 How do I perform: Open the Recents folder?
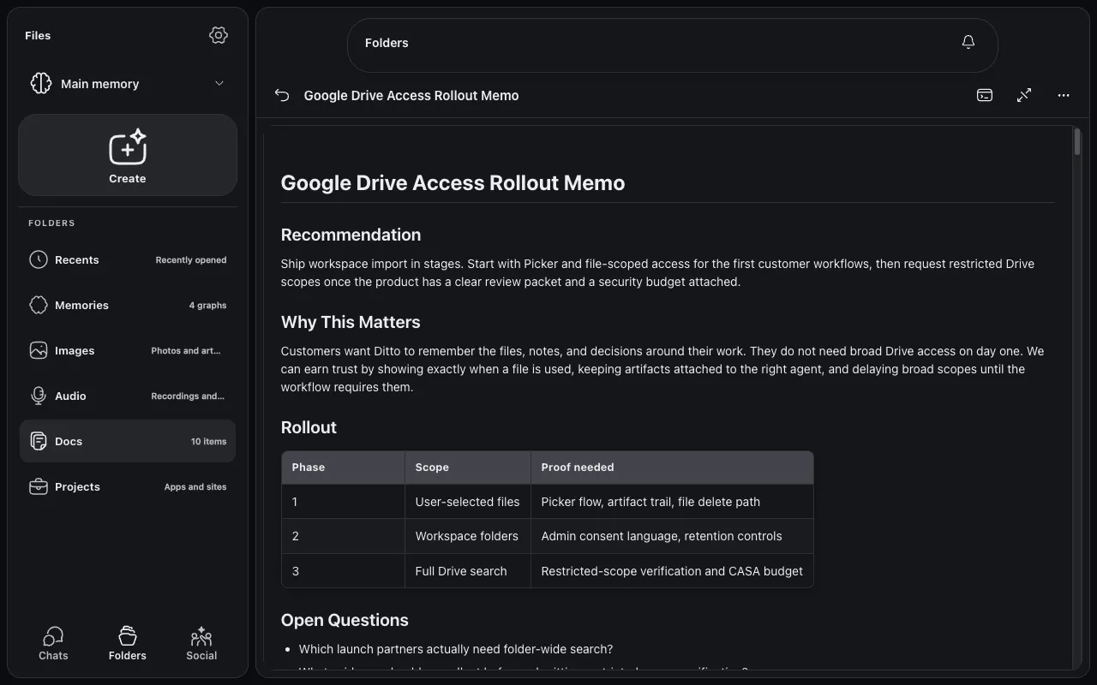[x=128, y=259]
